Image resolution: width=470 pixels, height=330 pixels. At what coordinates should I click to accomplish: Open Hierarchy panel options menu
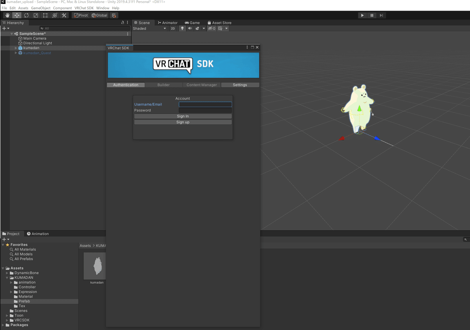[128, 23]
